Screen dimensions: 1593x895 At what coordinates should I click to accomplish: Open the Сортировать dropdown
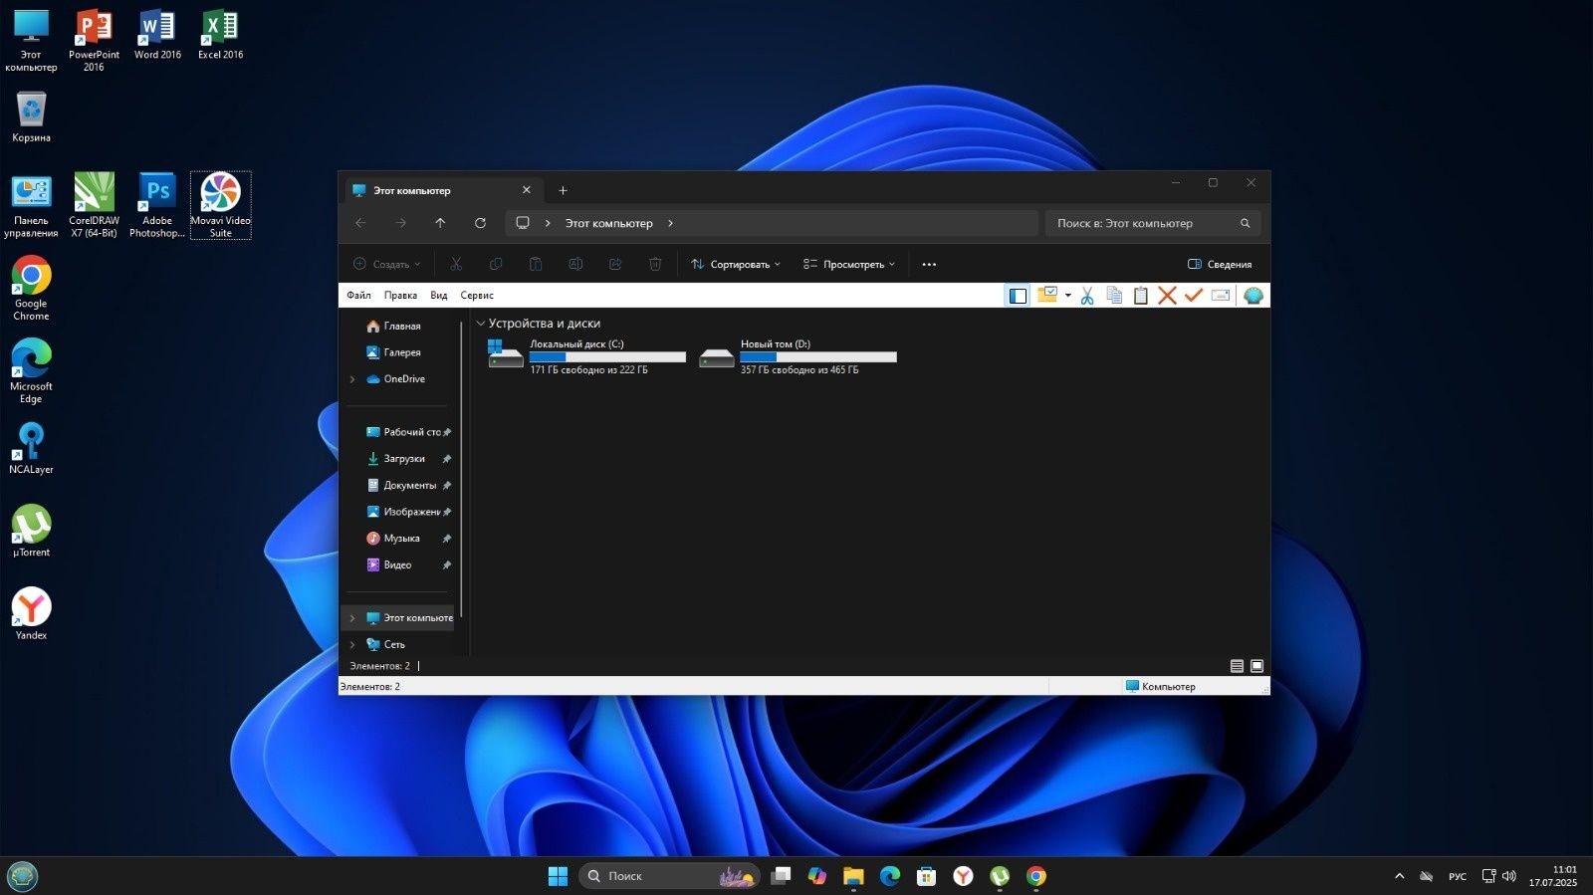coord(736,265)
